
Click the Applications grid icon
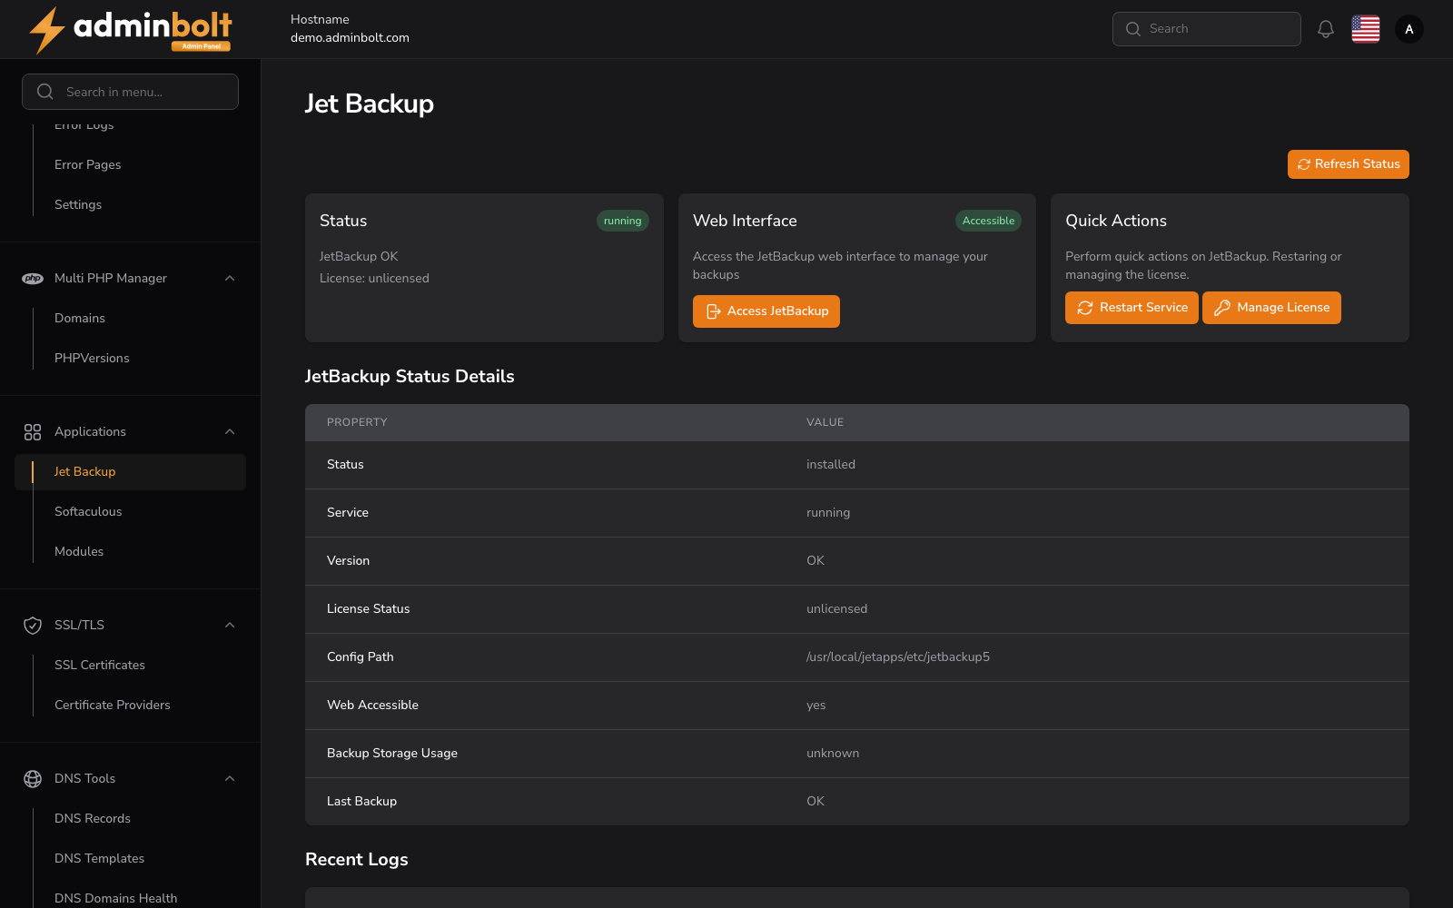[33, 432]
